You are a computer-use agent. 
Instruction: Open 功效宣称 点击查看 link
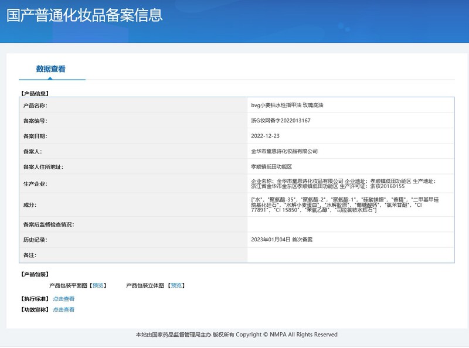click(63, 309)
